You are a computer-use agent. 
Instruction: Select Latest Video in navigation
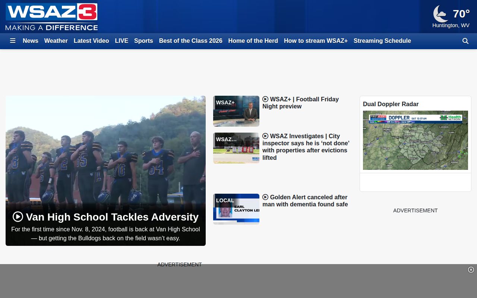point(91,41)
